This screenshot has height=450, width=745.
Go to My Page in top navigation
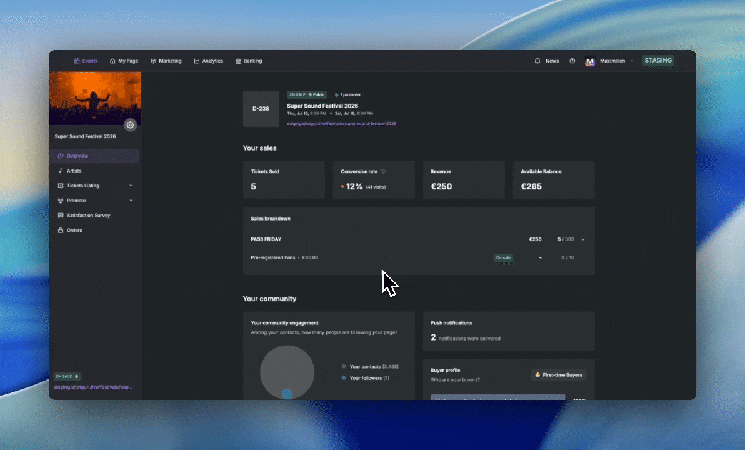pyautogui.click(x=124, y=61)
